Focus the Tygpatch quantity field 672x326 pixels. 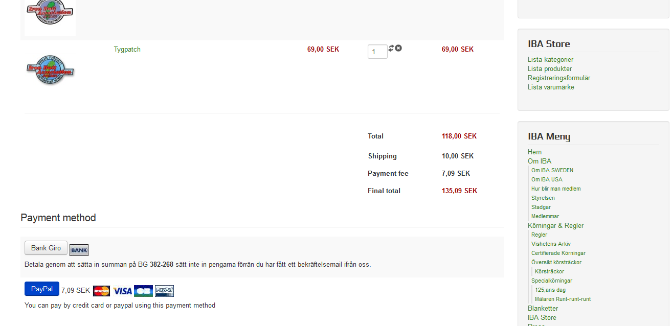[377, 52]
